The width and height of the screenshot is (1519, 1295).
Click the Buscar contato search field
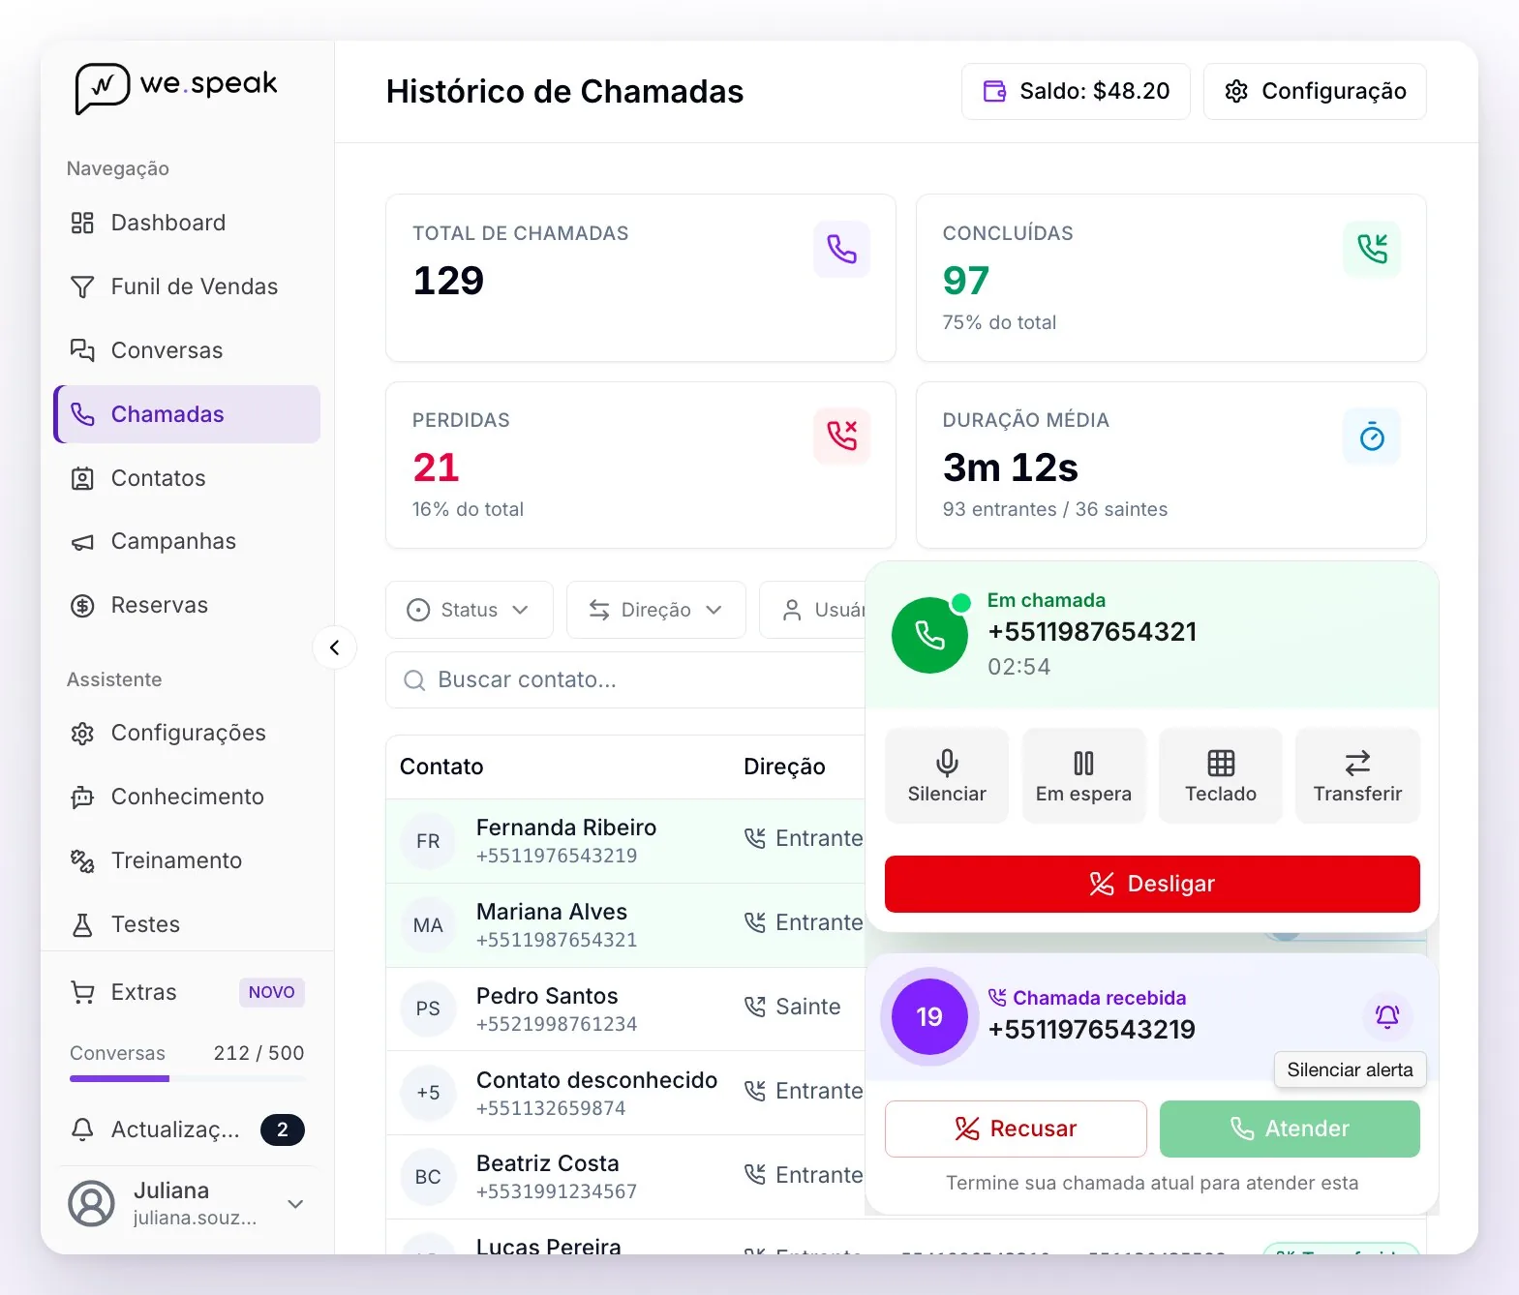625,680
